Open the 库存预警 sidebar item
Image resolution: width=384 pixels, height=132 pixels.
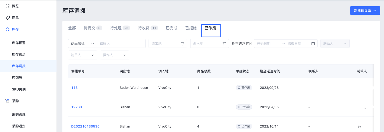(x=19, y=43)
